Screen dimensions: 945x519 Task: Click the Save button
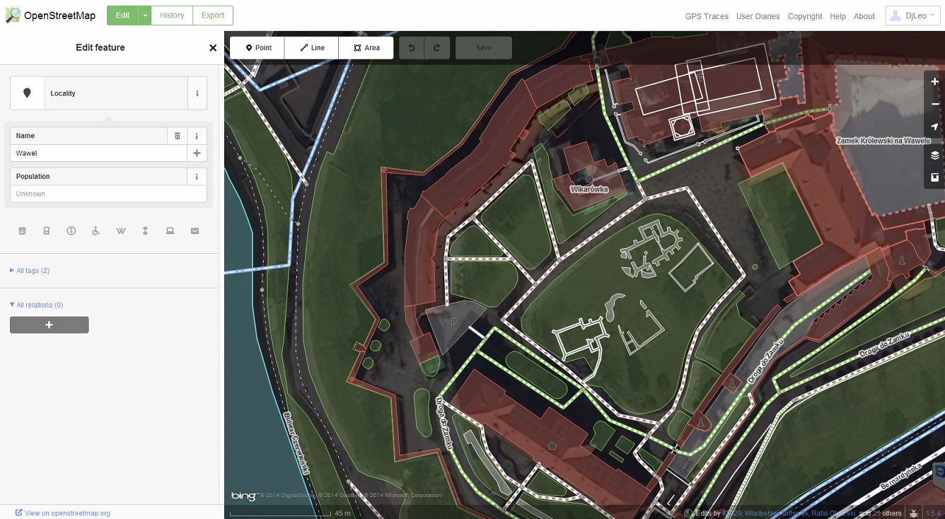click(484, 48)
